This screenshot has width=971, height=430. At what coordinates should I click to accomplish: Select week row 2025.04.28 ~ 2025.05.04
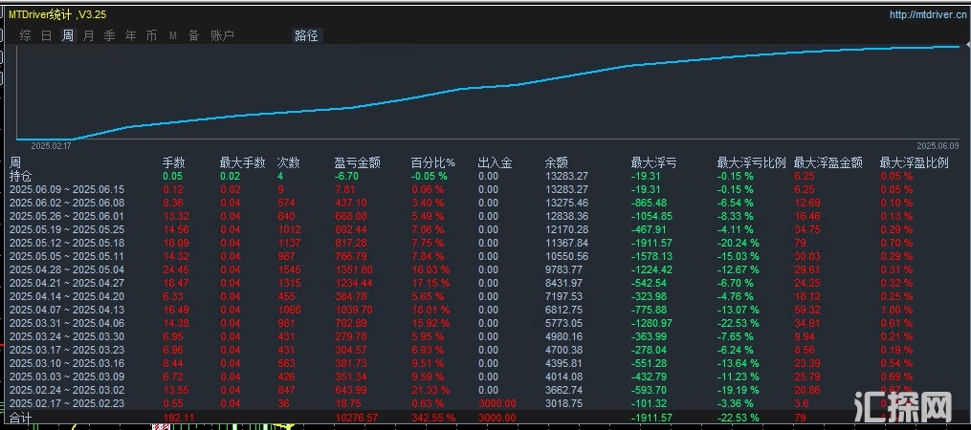click(x=67, y=269)
